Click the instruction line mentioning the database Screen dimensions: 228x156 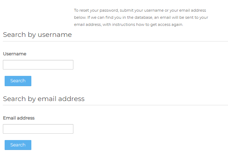coord(141,17)
